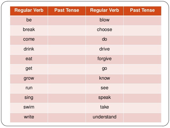The image size is (170, 128).
Task: Select the cell containing 'write'
Action: tap(29, 118)
